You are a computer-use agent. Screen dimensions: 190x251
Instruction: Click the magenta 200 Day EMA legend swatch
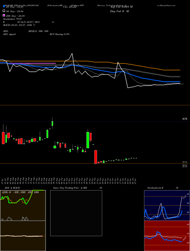tap(4, 15)
